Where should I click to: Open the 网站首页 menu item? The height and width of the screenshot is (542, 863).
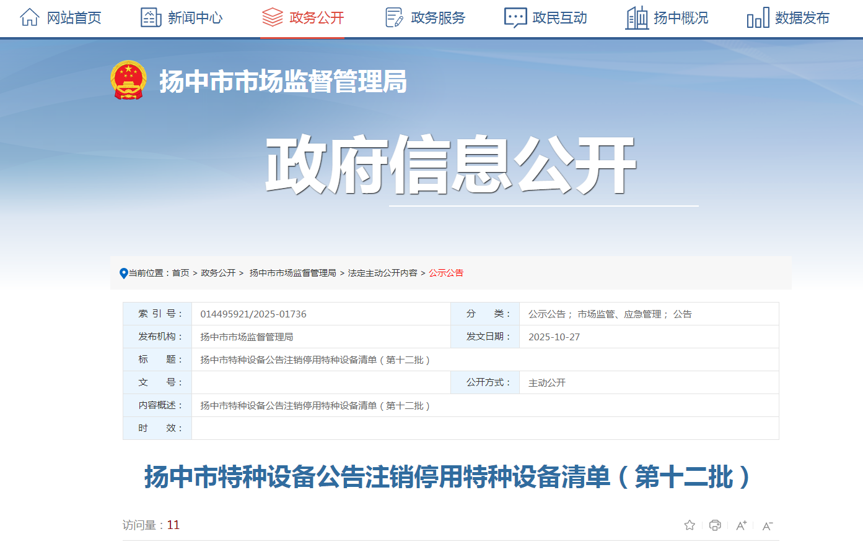point(74,18)
